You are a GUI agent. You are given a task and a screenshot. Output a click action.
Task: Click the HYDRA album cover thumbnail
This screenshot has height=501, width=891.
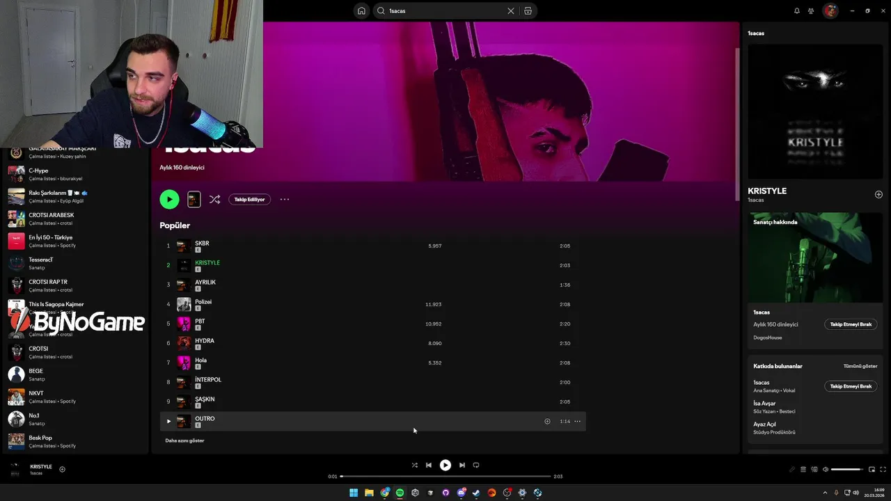(x=184, y=343)
